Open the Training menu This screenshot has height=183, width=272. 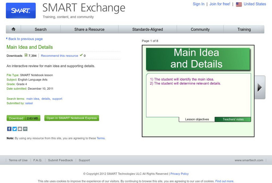pyautogui.click(x=244, y=29)
